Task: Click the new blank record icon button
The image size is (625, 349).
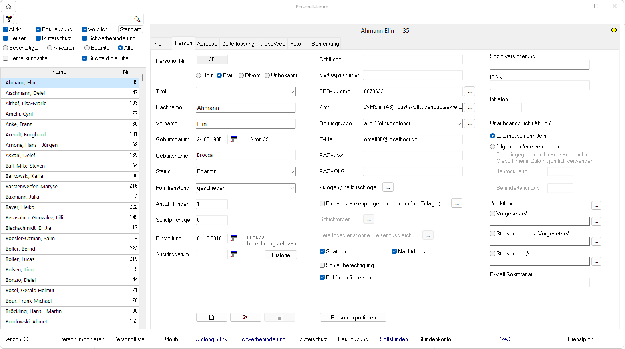Action: tap(211, 317)
